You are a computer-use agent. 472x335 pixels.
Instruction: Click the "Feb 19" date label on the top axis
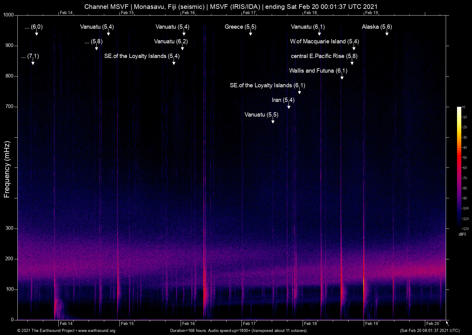(371, 13)
